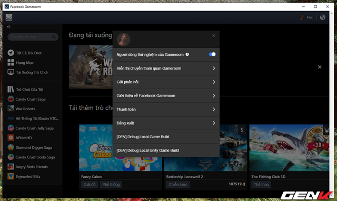337x201 pixels.
Task: Click the Gameroom dice logo icon
Action: 9,17
